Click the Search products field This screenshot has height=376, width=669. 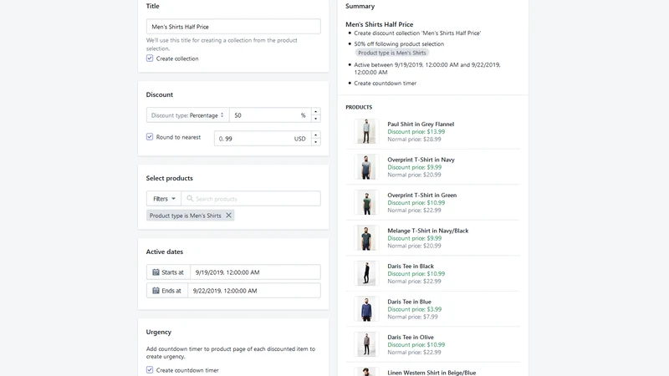pyautogui.click(x=251, y=199)
